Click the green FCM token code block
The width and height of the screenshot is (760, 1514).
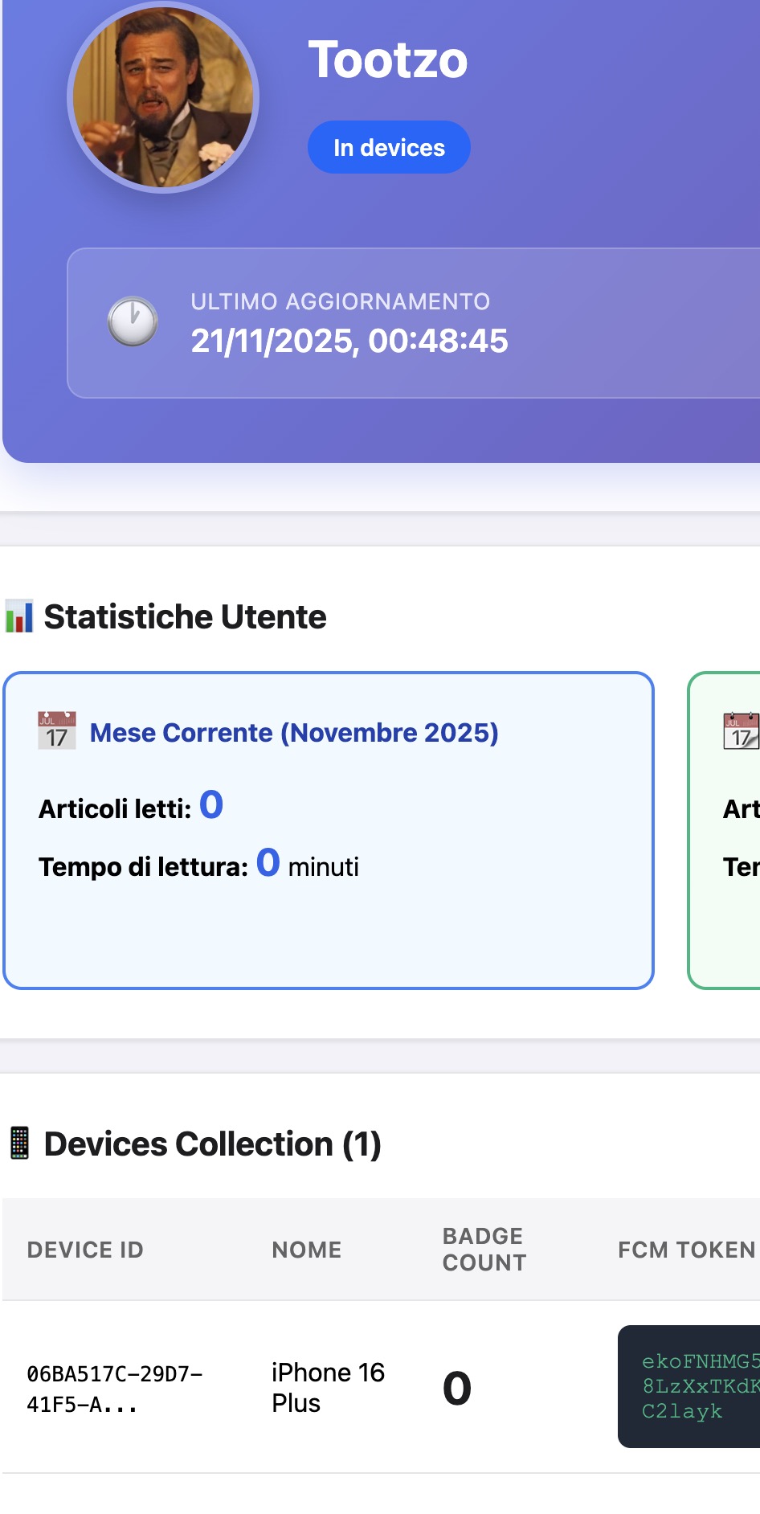693,1386
